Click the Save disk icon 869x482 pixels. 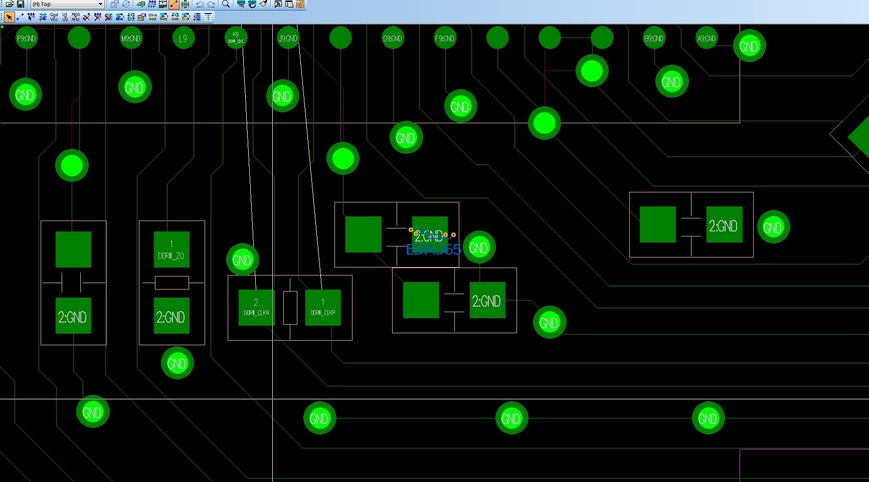tap(21, 4)
